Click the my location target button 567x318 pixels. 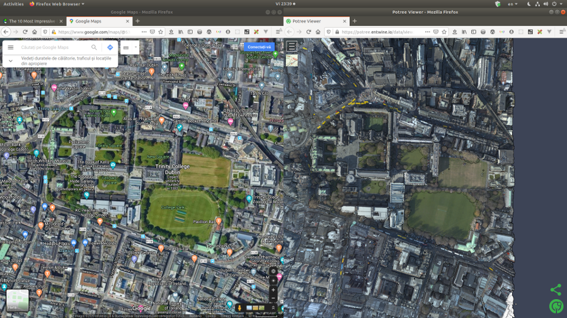[x=273, y=280]
